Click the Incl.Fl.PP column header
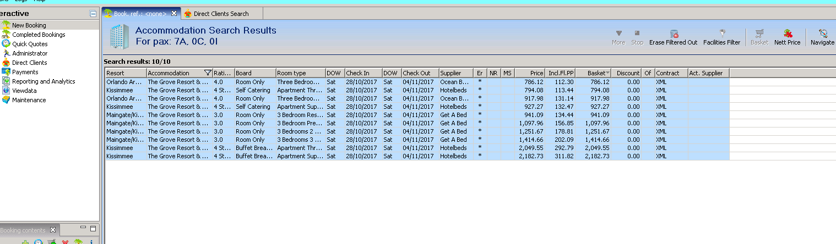Image resolution: width=836 pixels, height=244 pixels. [560, 73]
